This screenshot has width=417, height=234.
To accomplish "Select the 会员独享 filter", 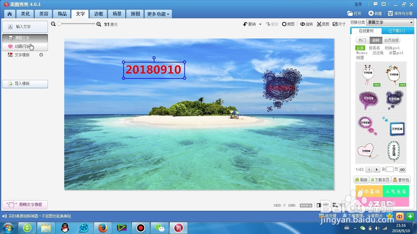I will pyautogui.click(x=391, y=40).
